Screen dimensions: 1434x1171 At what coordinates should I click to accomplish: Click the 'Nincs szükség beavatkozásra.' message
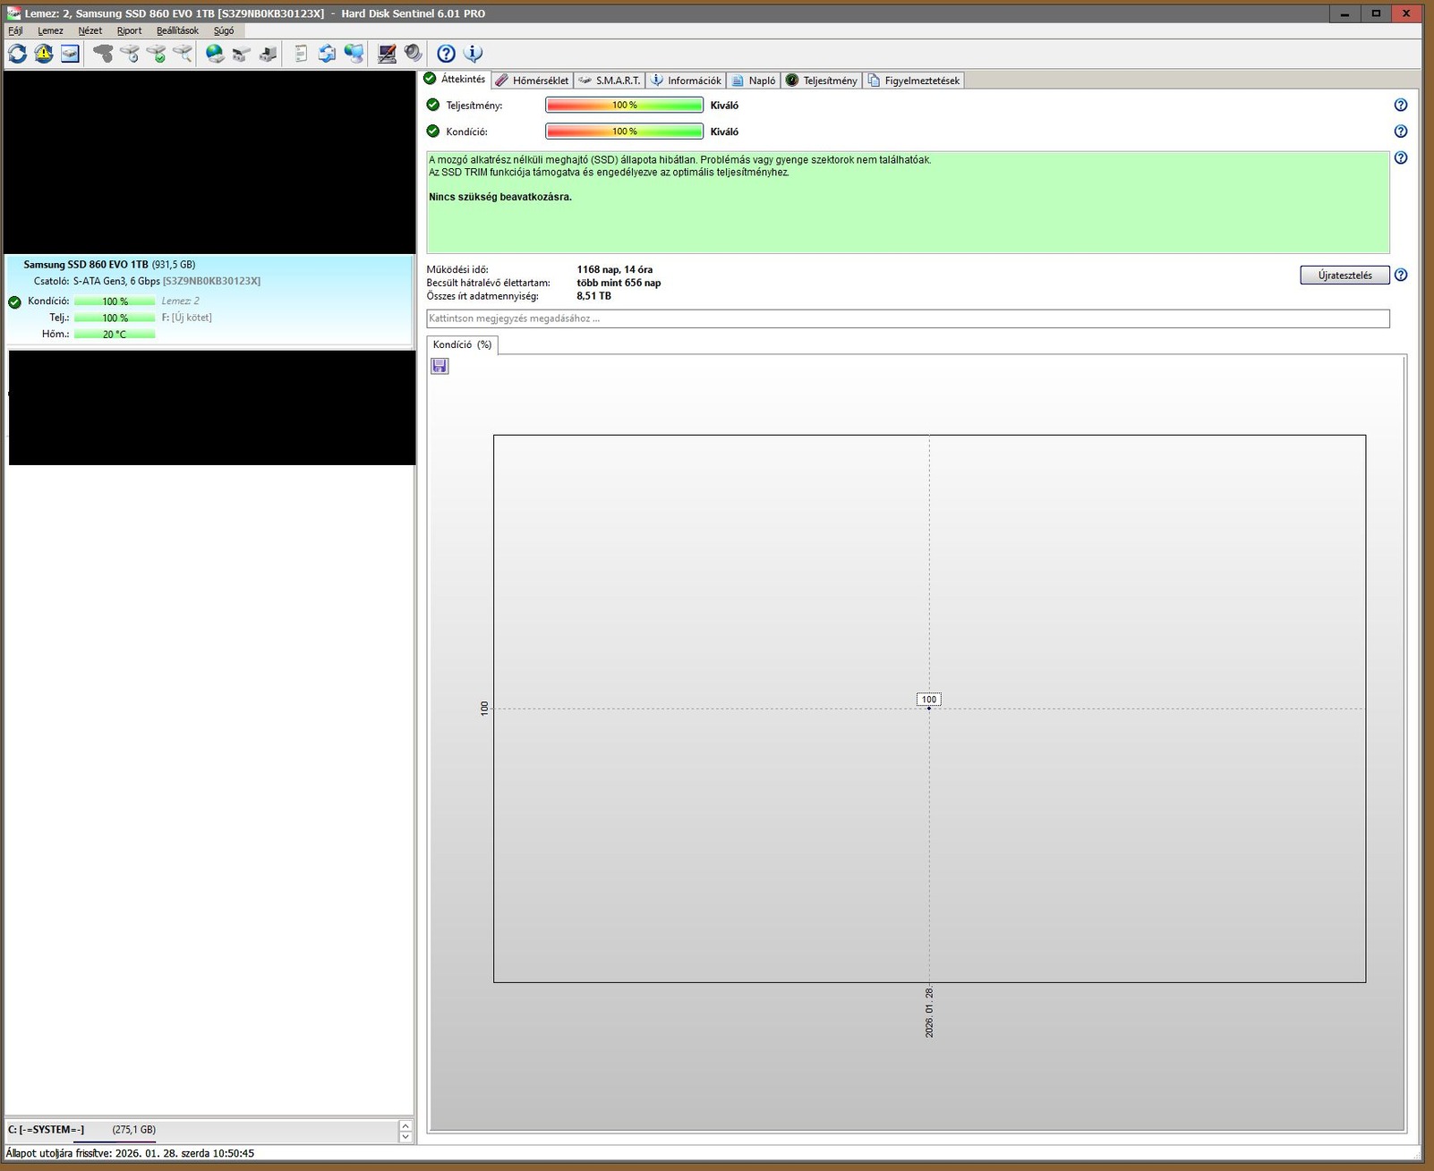[x=499, y=197]
